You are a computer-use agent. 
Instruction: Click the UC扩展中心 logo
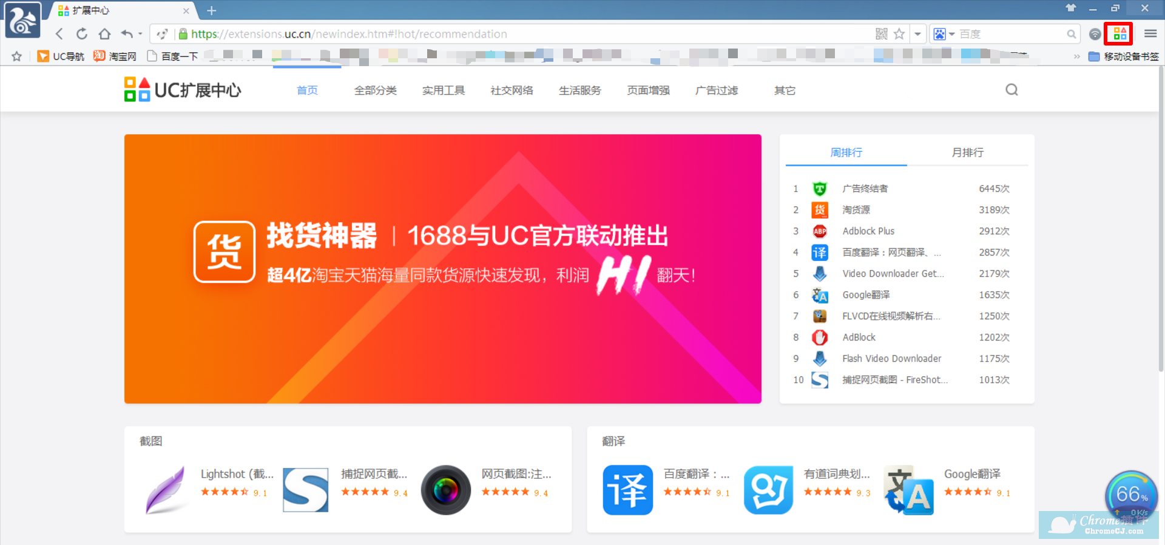coord(183,90)
